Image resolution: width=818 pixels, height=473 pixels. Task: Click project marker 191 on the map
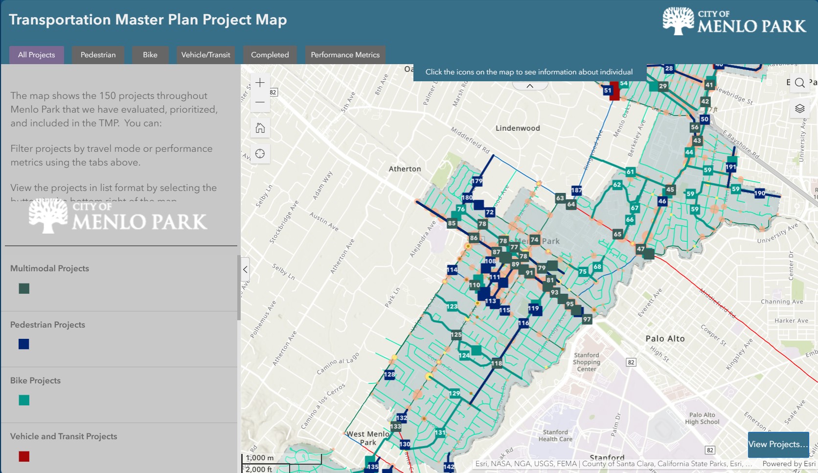pyautogui.click(x=731, y=167)
